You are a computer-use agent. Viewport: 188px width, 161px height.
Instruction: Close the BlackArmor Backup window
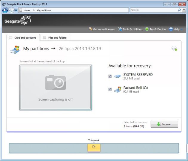(x=182, y=4)
